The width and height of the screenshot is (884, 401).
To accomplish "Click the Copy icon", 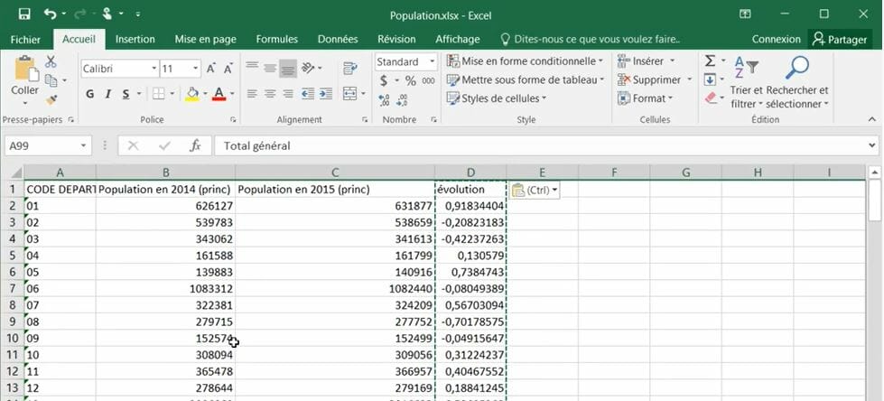I will click(x=51, y=80).
